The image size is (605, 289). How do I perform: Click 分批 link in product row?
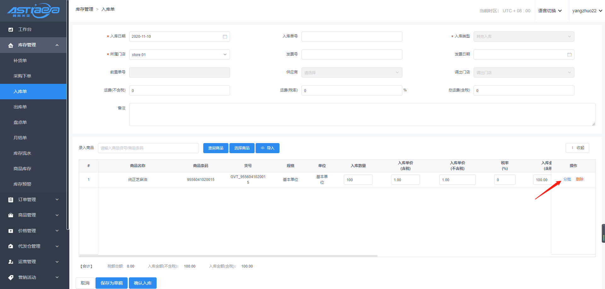tap(567, 179)
